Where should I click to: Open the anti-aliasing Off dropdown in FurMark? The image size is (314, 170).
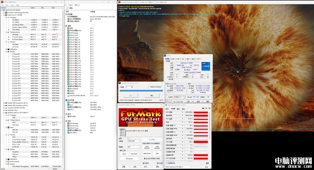[x=134, y=147]
